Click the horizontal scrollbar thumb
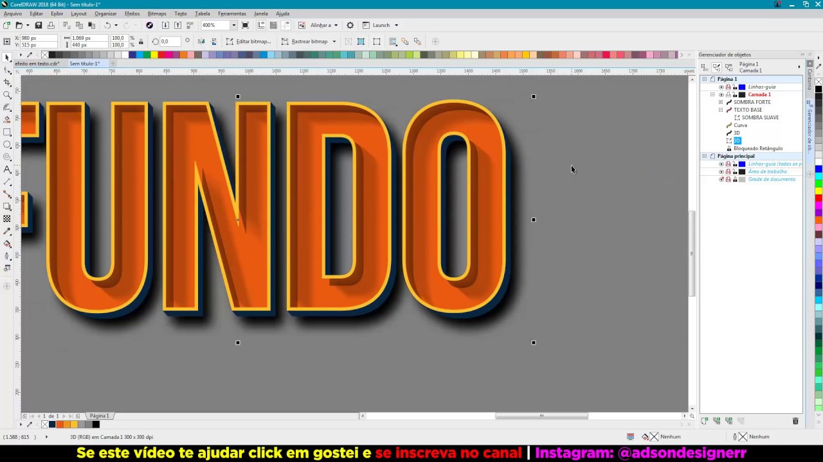 [541, 416]
